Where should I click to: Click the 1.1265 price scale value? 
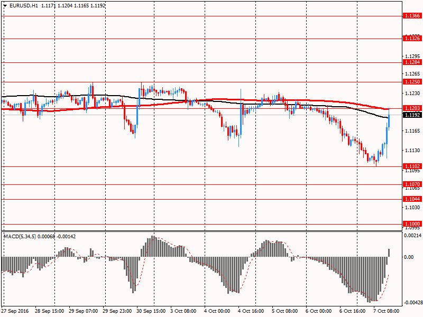coord(412,74)
